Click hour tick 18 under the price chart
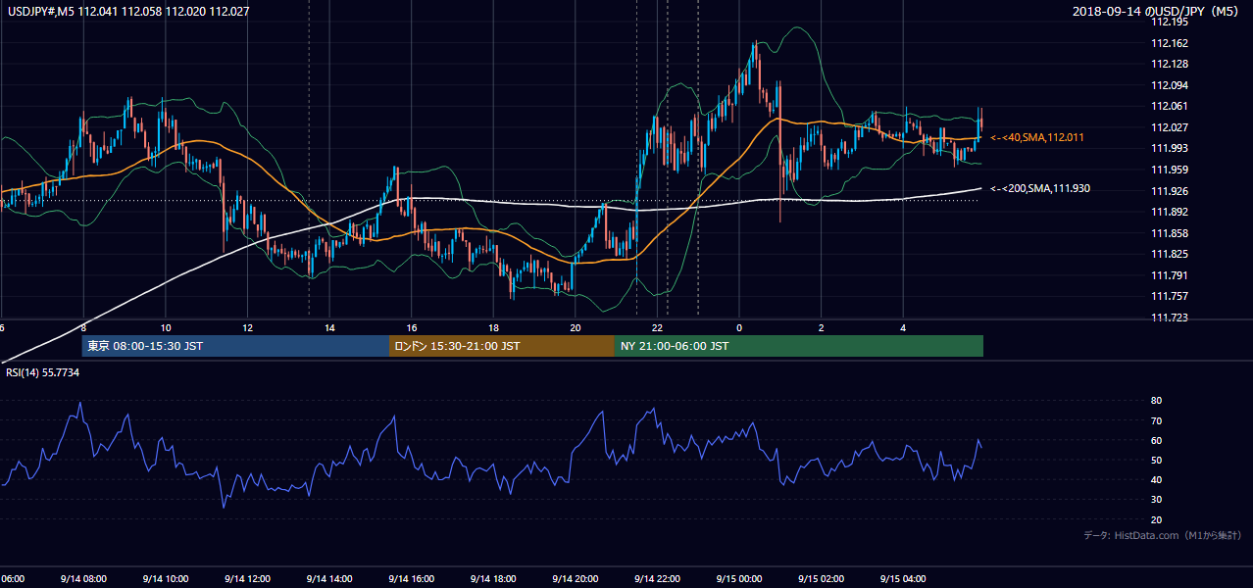The image size is (1253, 588). 493,327
